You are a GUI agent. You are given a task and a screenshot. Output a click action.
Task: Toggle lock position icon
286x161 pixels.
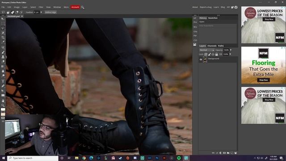(x=213, y=54)
